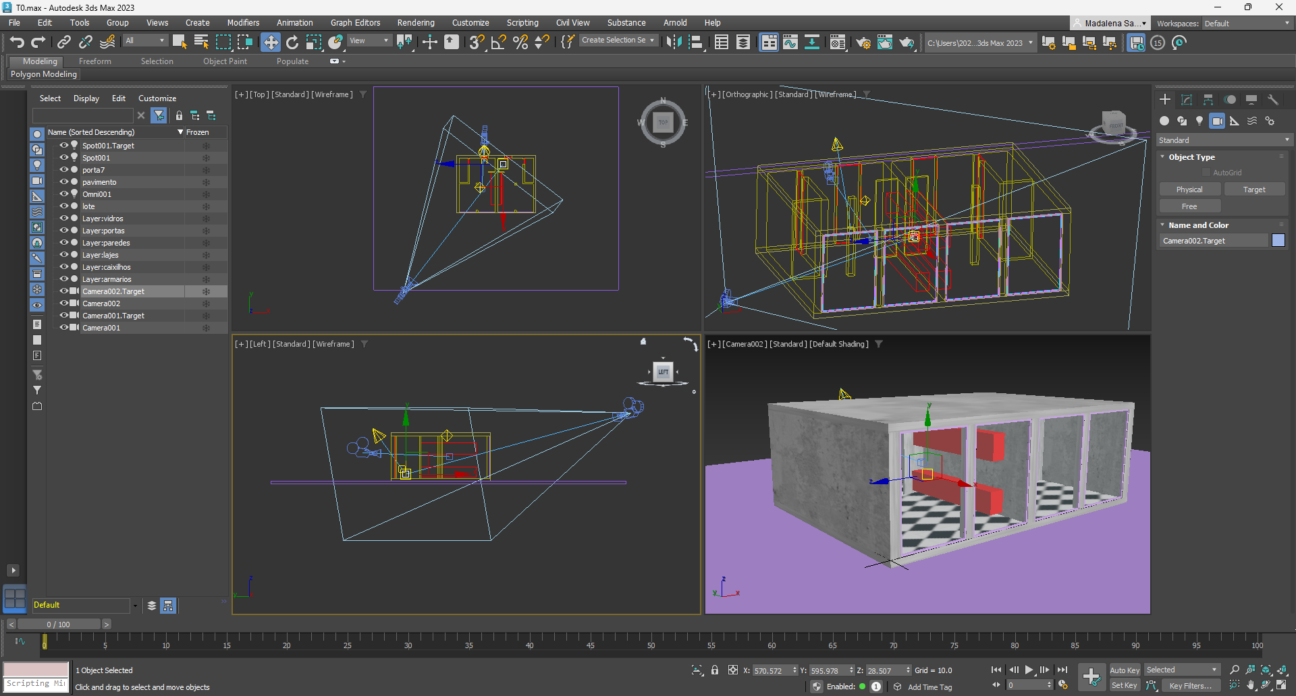
Task: Hide the pavimento object
Action: pos(64,182)
